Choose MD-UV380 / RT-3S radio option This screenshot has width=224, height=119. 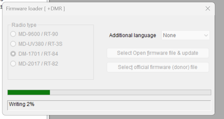point(13,44)
